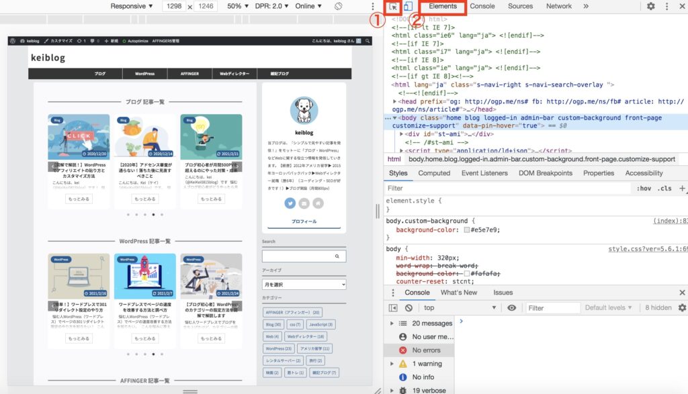Open the console 'top' context dropdown
Screen dimensions: 688x394
(x=460, y=307)
